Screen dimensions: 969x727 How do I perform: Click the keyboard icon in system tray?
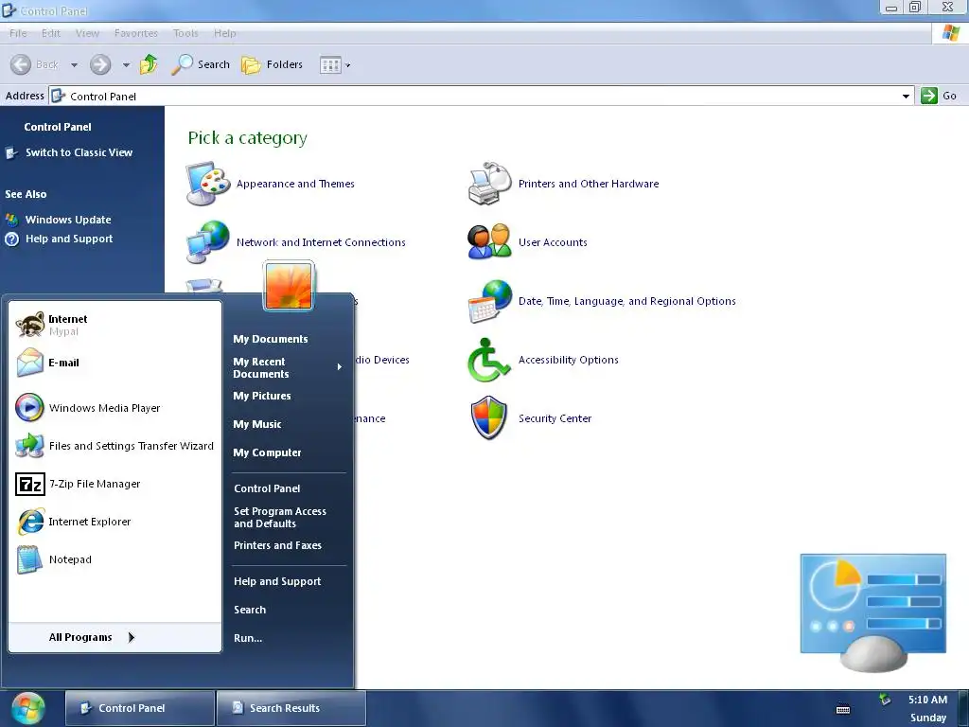tap(843, 710)
